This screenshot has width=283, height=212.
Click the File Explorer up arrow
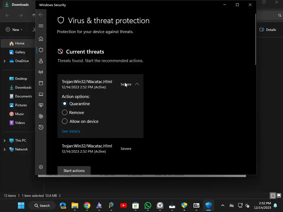33,15
